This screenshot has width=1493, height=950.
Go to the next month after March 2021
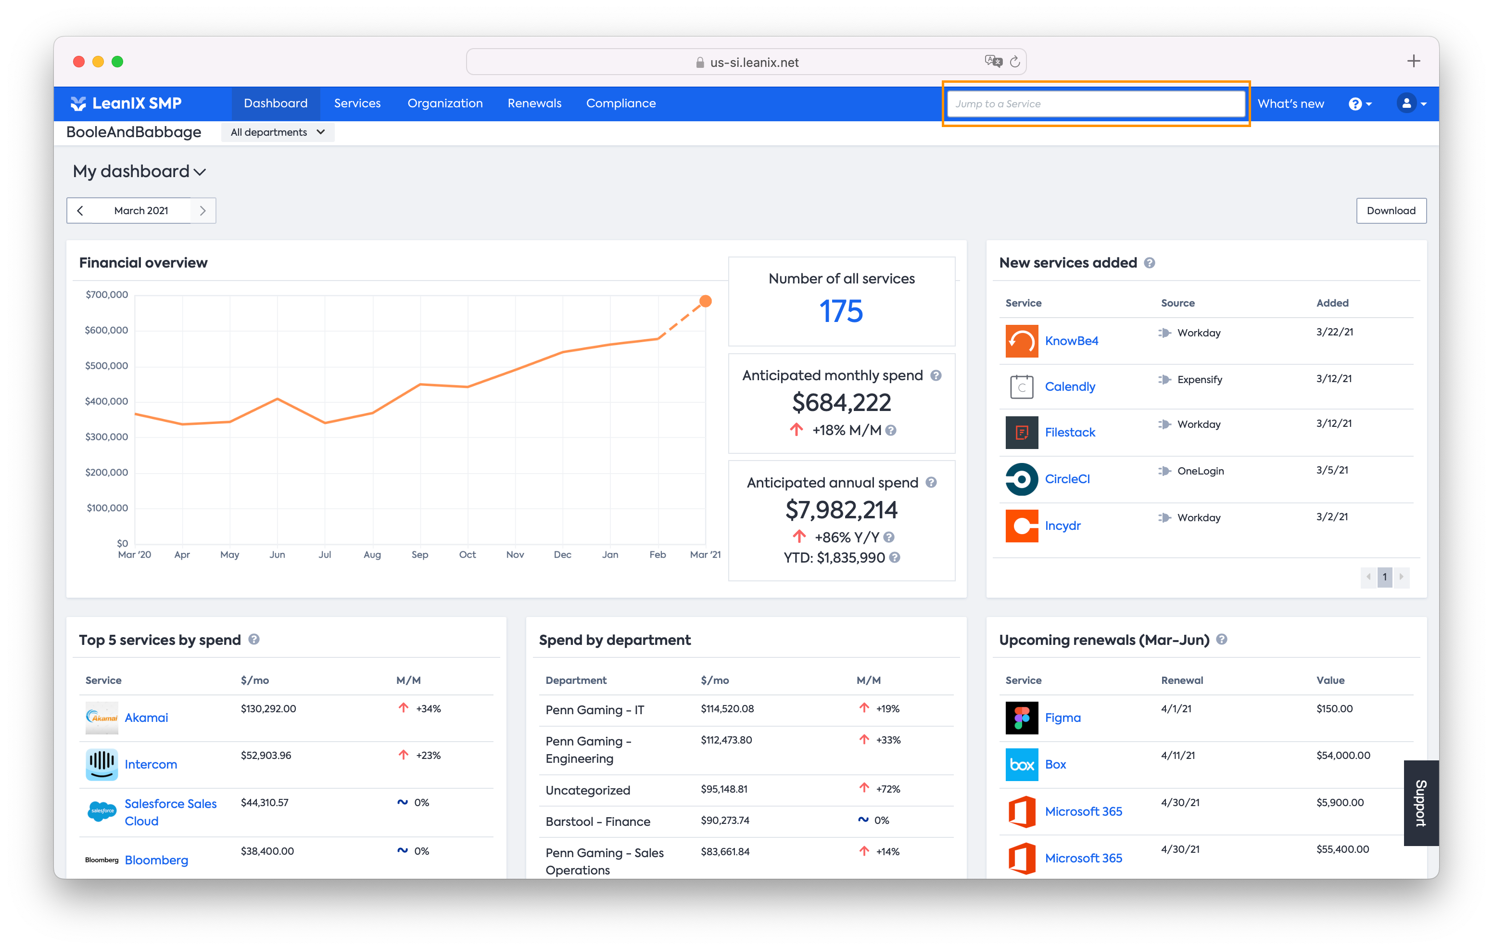coord(203,211)
